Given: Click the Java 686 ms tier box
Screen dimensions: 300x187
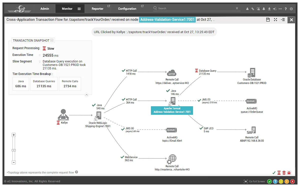Looking at the screenshot, I should pyautogui.click(x=21, y=84).
